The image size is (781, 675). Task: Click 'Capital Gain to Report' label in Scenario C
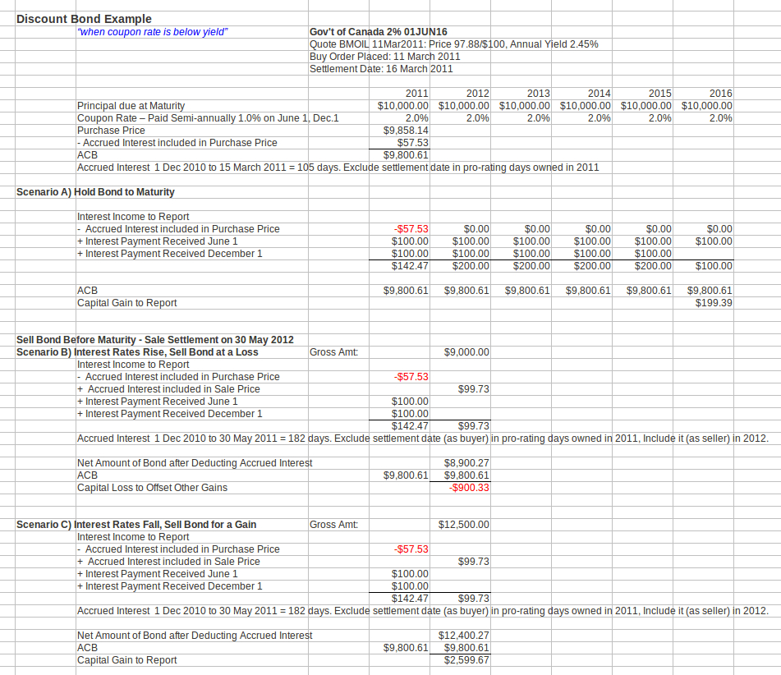127,660
